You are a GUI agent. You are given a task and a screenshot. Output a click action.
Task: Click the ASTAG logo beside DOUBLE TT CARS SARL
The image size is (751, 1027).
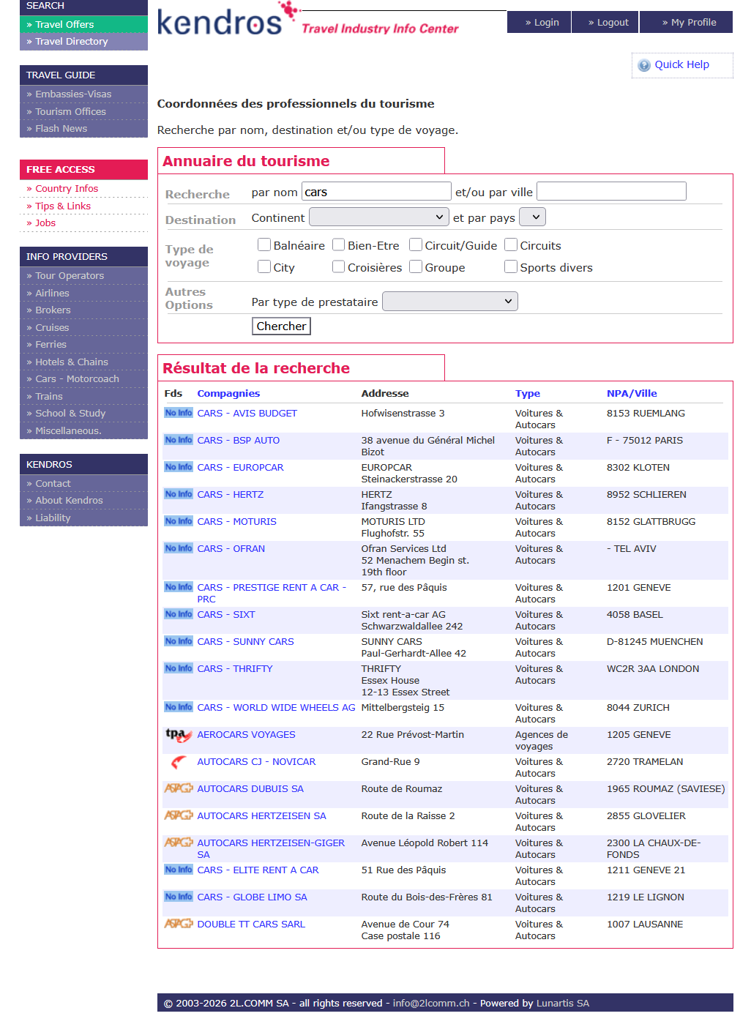tap(179, 924)
